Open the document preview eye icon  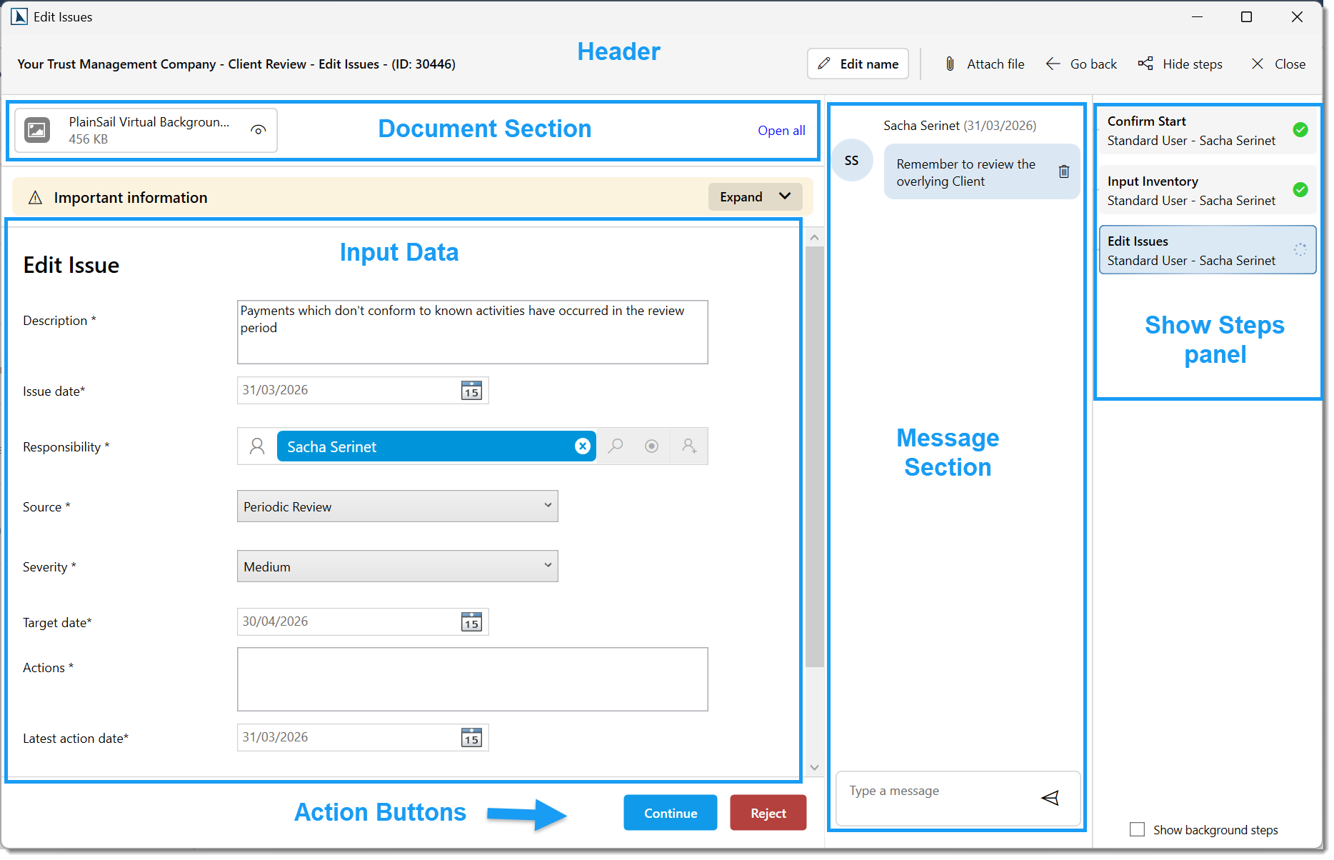258,130
